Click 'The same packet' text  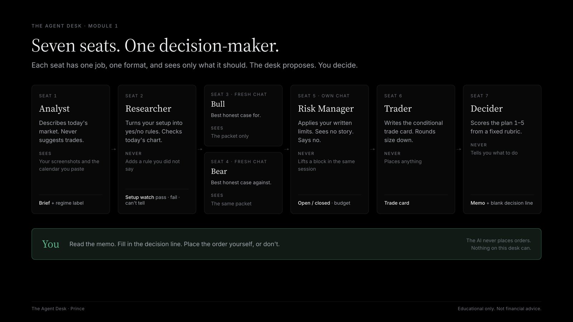coord(231,204)
